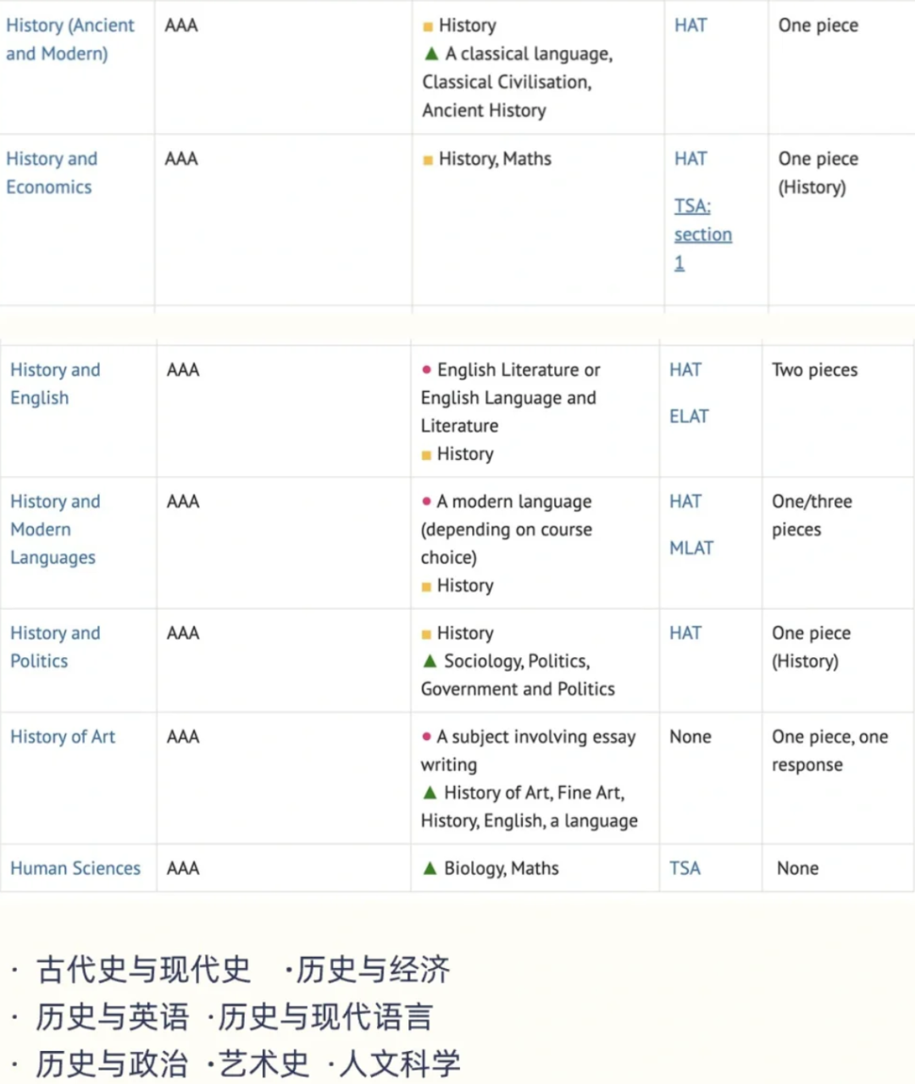Click green triangle icon beside Biology, Maths
The width and height of the screenshot is (915, 1084).
430,868
